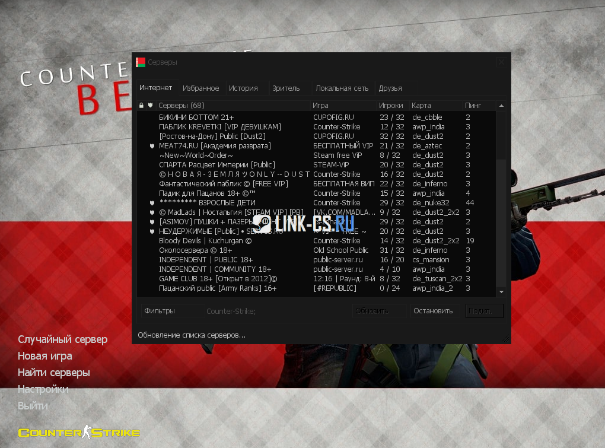Switch to the Локальная сеть tab
Screen dimensions: 605x448
342,88
